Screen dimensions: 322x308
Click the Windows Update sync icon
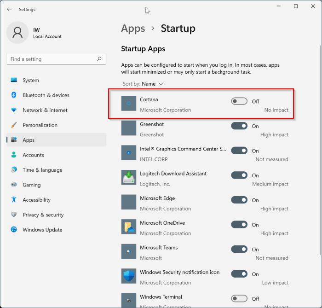tap(14, 230)
